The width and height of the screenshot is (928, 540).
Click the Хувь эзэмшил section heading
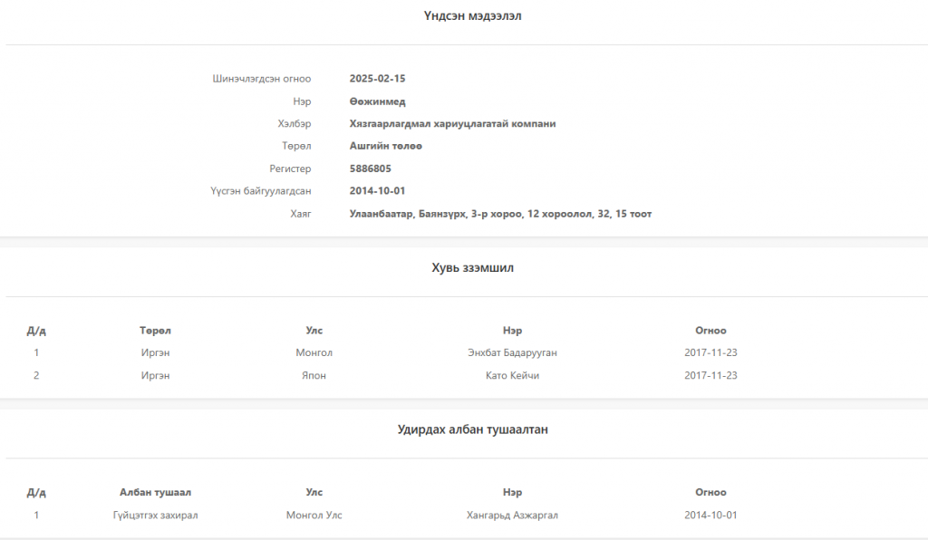click(x=472, y=268)
